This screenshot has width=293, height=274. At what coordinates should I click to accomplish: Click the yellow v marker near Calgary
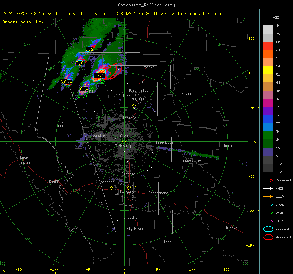[135, 186]
